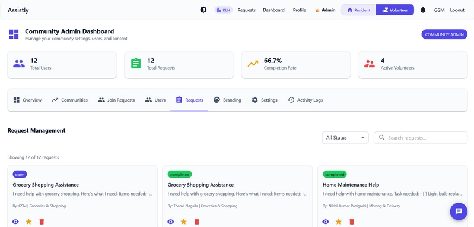This screenshot has height=227, width=474.
Task: Click the crown icon beside Admin
Action: click(317, 10)
